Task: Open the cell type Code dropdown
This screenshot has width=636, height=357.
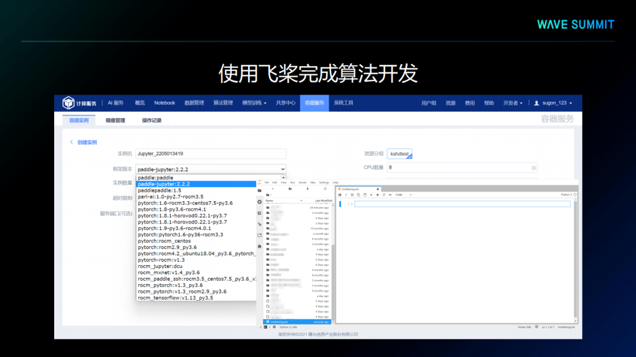Action: (403, 195)
